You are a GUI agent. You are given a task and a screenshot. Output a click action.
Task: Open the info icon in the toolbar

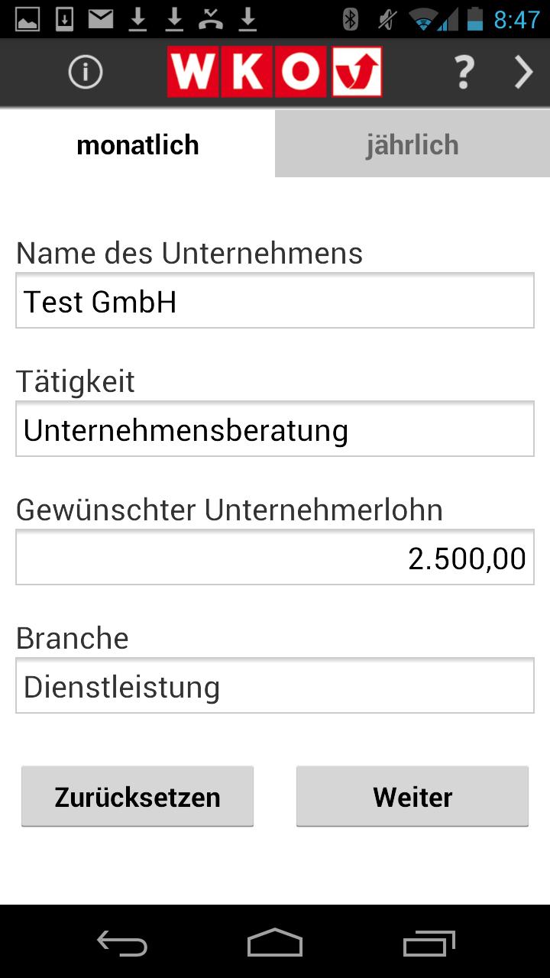tap(86, 72)
